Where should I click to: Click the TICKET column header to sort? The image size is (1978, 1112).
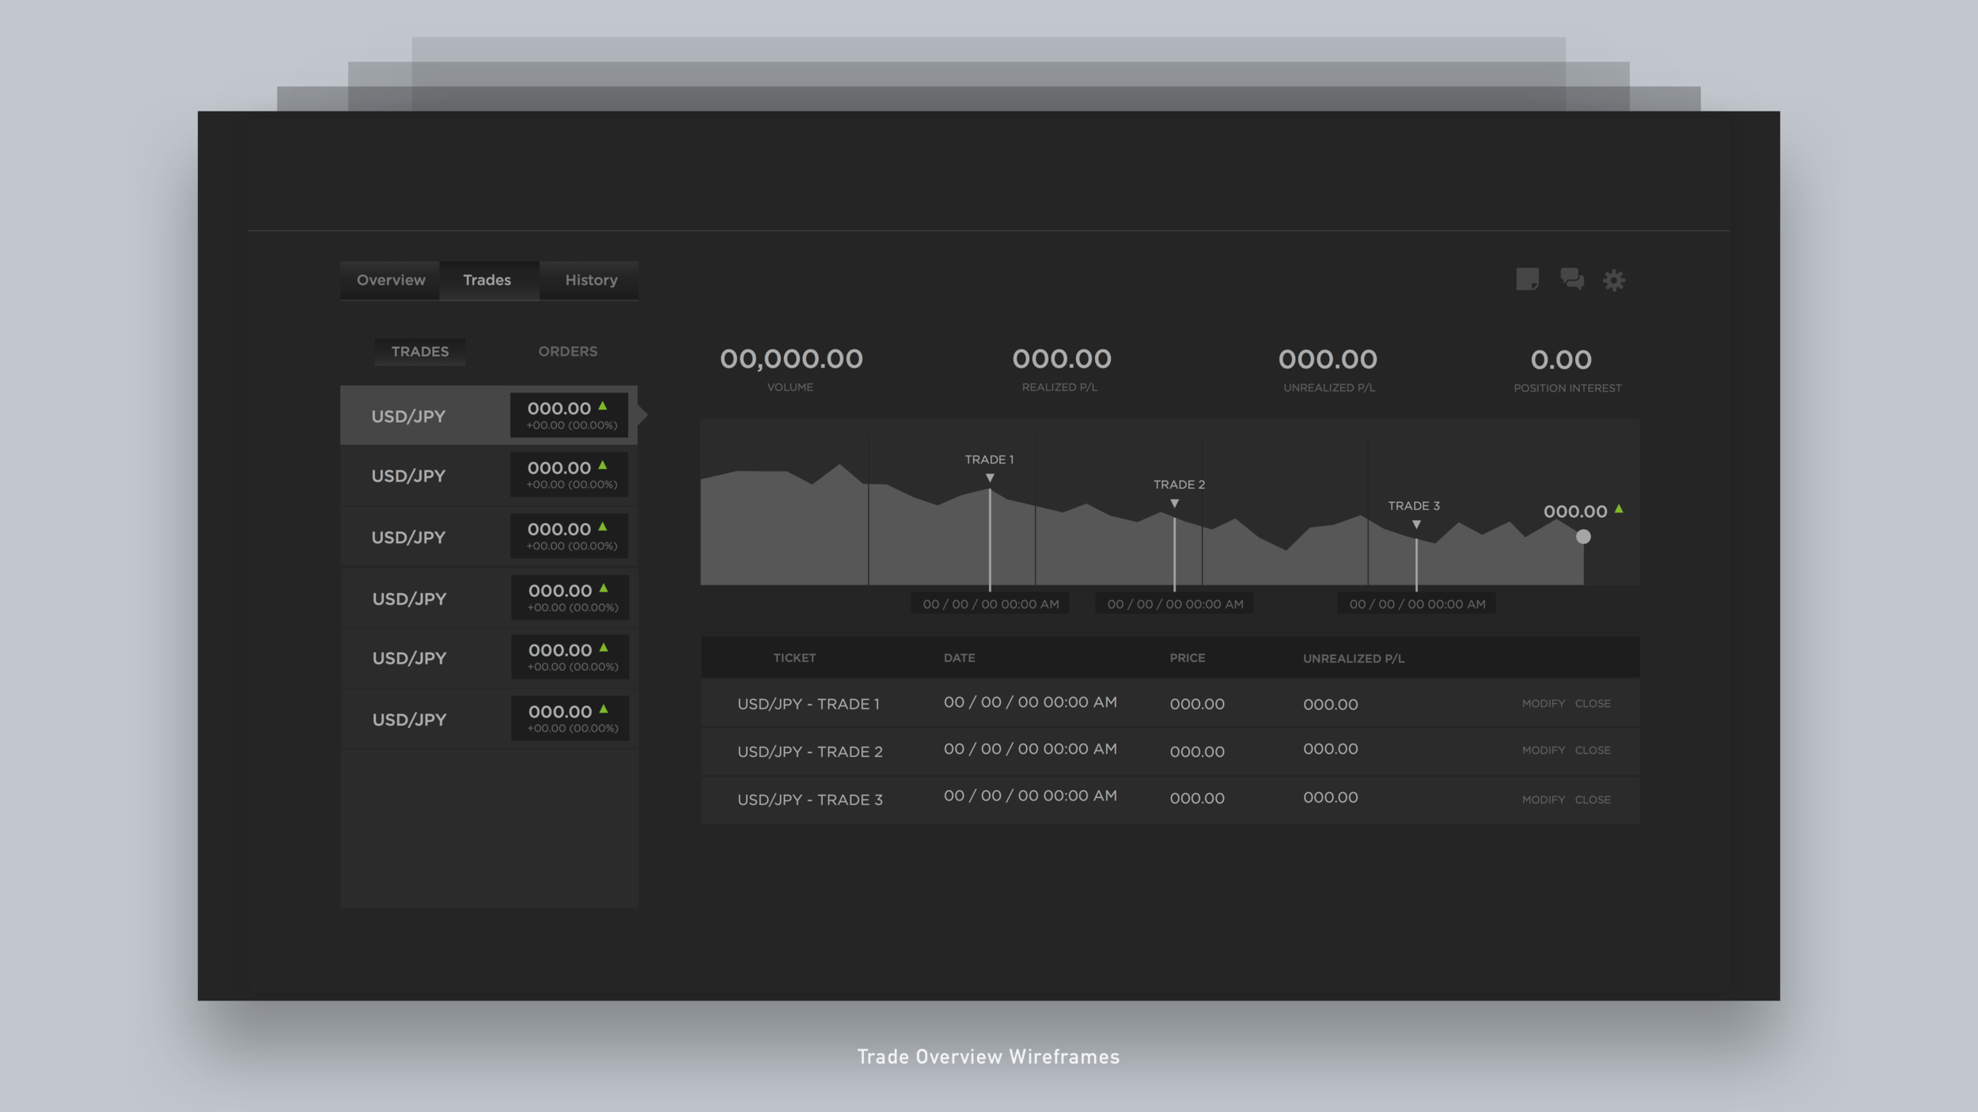tap(792, 657)
